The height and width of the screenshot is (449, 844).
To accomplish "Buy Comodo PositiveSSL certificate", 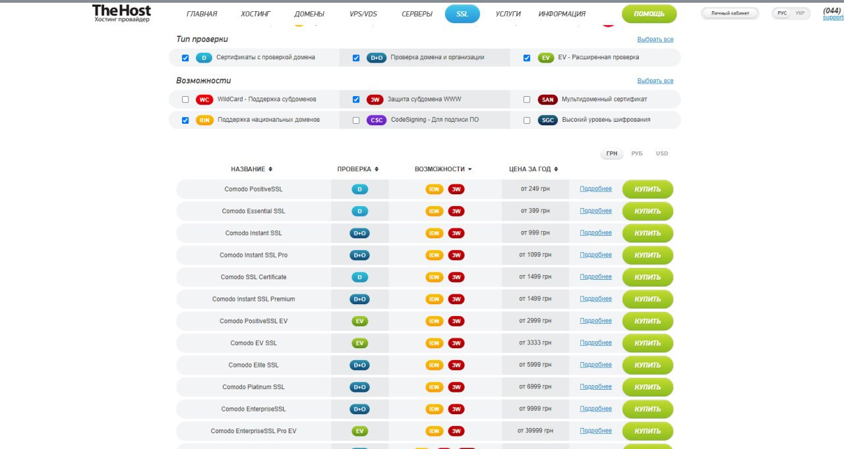I will [648, 190].
